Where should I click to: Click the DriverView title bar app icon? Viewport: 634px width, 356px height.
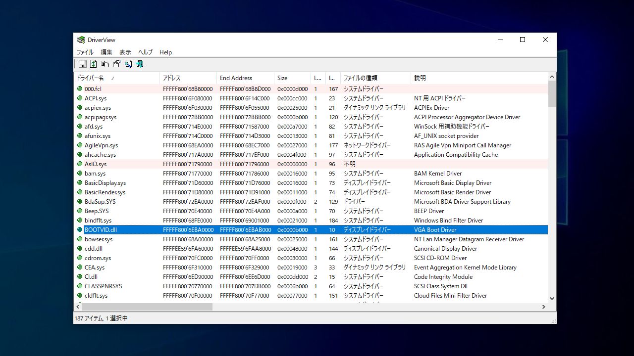(x=81, y=40)
